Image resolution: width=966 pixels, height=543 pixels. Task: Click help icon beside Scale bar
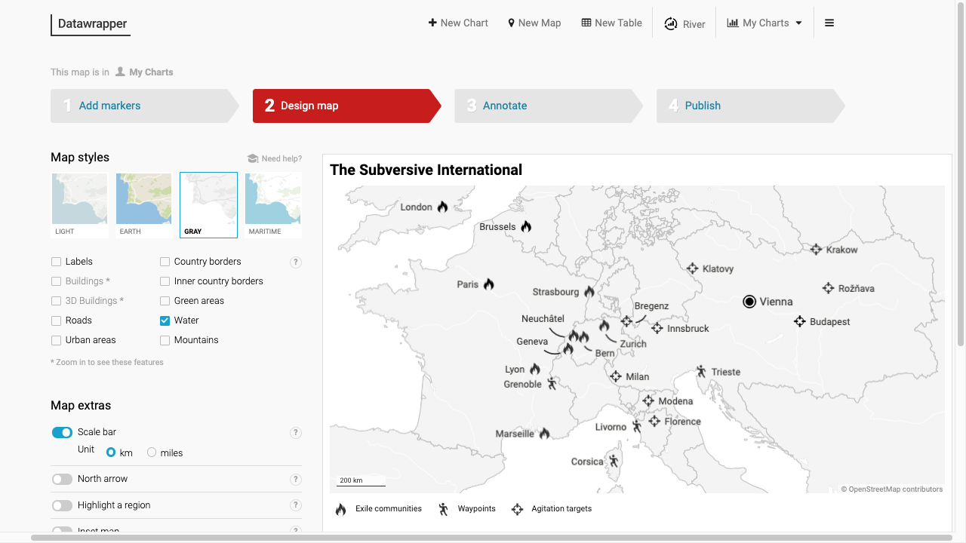(x=296, y=433)
